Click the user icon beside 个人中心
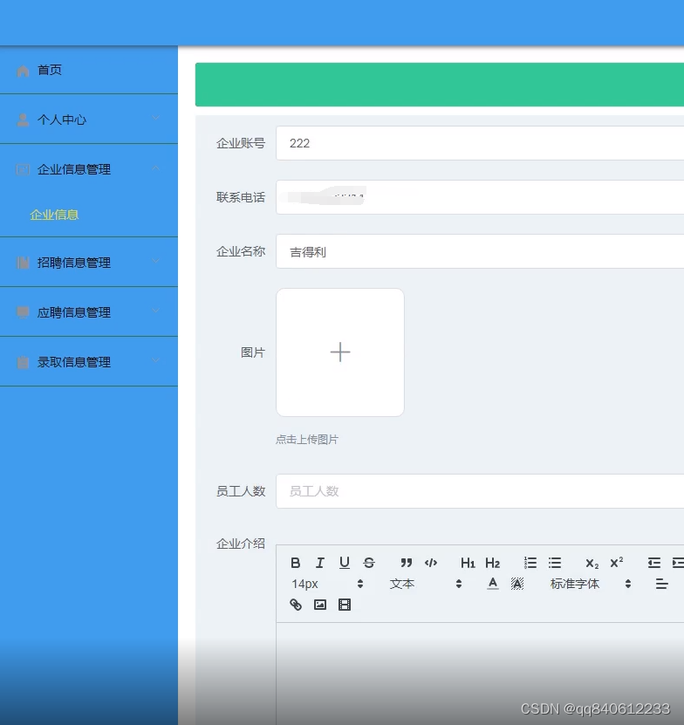Viewport: 684px width, 725px height. tap(23, 120)
